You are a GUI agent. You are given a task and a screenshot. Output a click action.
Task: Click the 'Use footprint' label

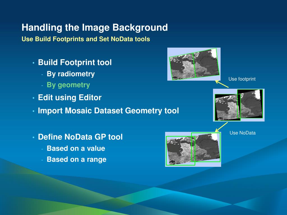(x=242, y=79)
